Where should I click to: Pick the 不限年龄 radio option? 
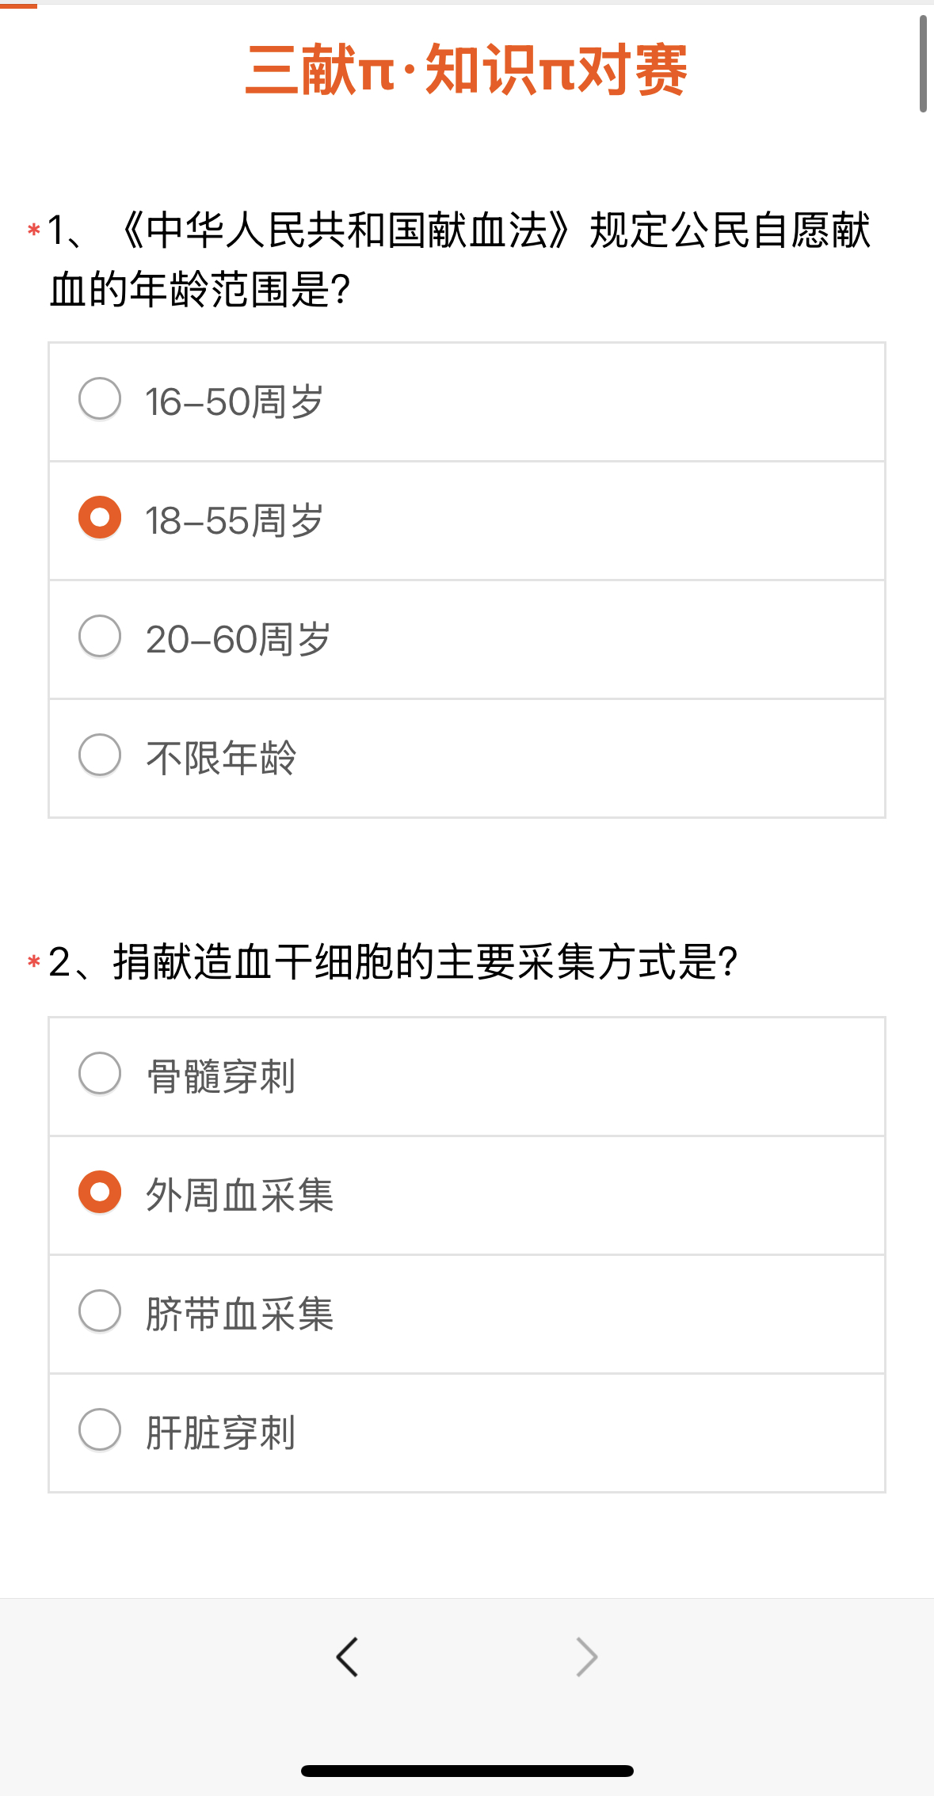click(100, 755)
